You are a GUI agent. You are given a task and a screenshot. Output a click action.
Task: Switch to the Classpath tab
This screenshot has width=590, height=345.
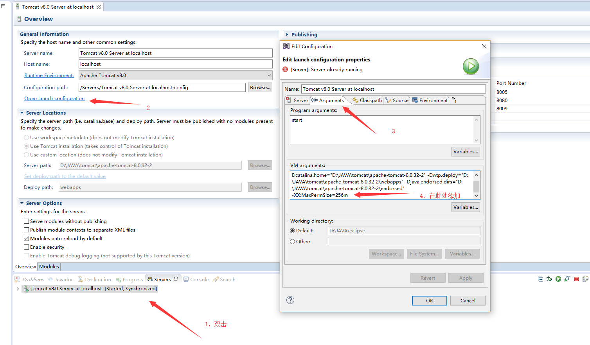[367, 100]
